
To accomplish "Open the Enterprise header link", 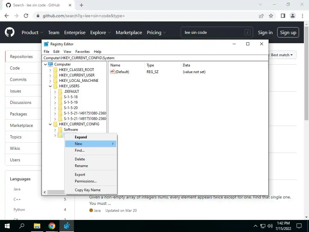I will [x=75, y=33].
